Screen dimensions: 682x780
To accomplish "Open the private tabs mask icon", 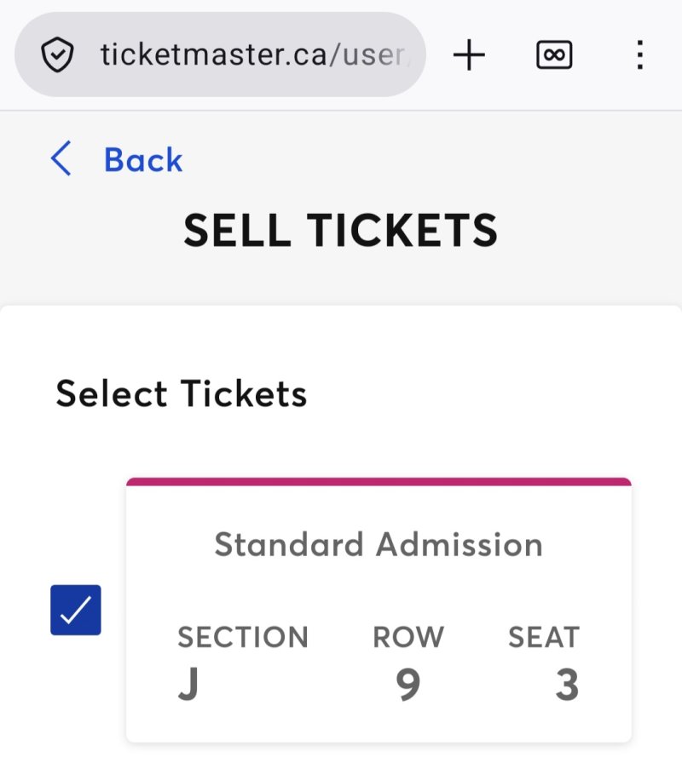I will click(554, 56).
